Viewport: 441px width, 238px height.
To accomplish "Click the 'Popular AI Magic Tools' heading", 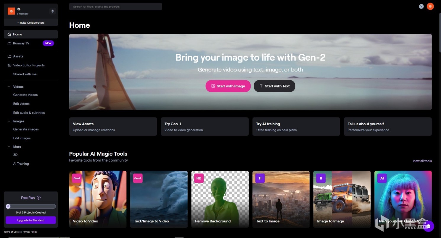I will pos(98,154).
